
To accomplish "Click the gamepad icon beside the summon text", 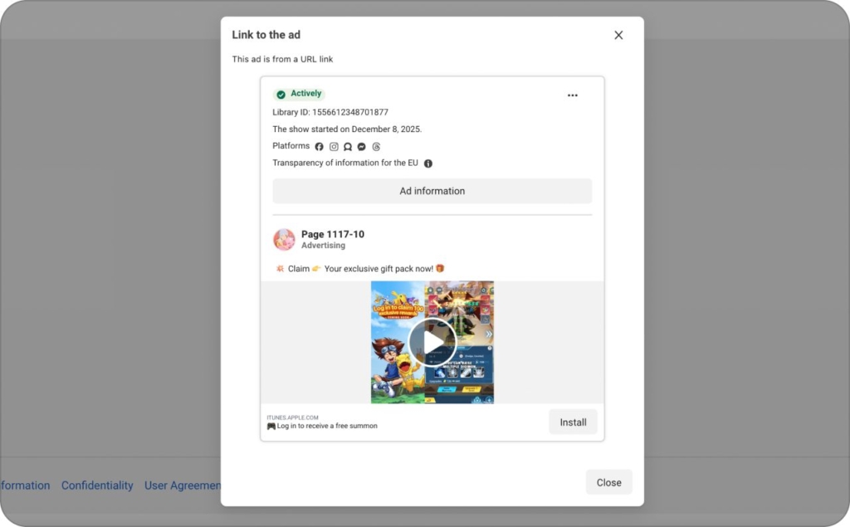I will pyautogui.click(x=270, y=425).
